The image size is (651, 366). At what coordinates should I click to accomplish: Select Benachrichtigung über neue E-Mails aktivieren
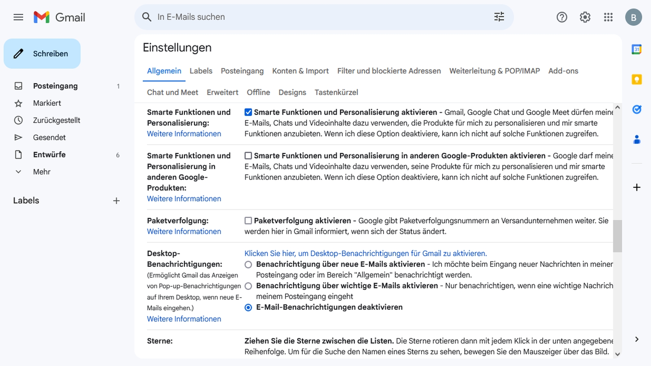248,265
